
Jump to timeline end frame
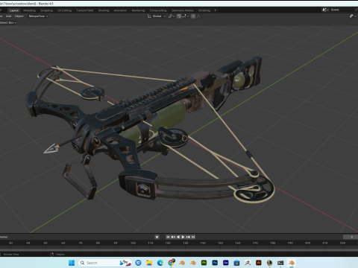[193, 237]
